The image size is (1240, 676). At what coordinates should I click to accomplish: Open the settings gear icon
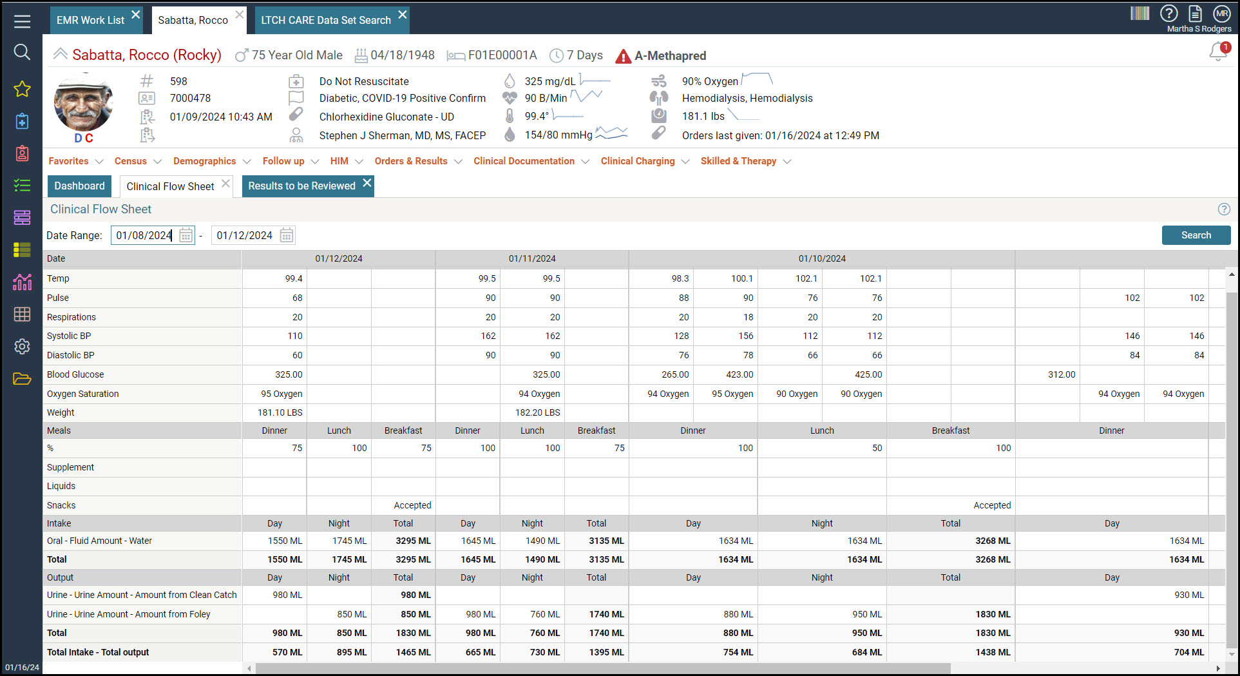coord(22,346)
